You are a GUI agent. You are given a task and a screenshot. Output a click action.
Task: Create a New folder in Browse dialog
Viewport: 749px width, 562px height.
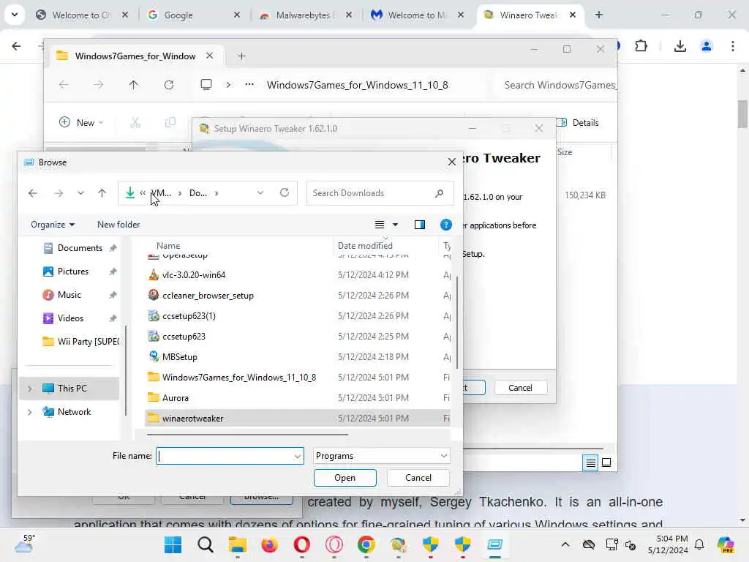(118, 225)
